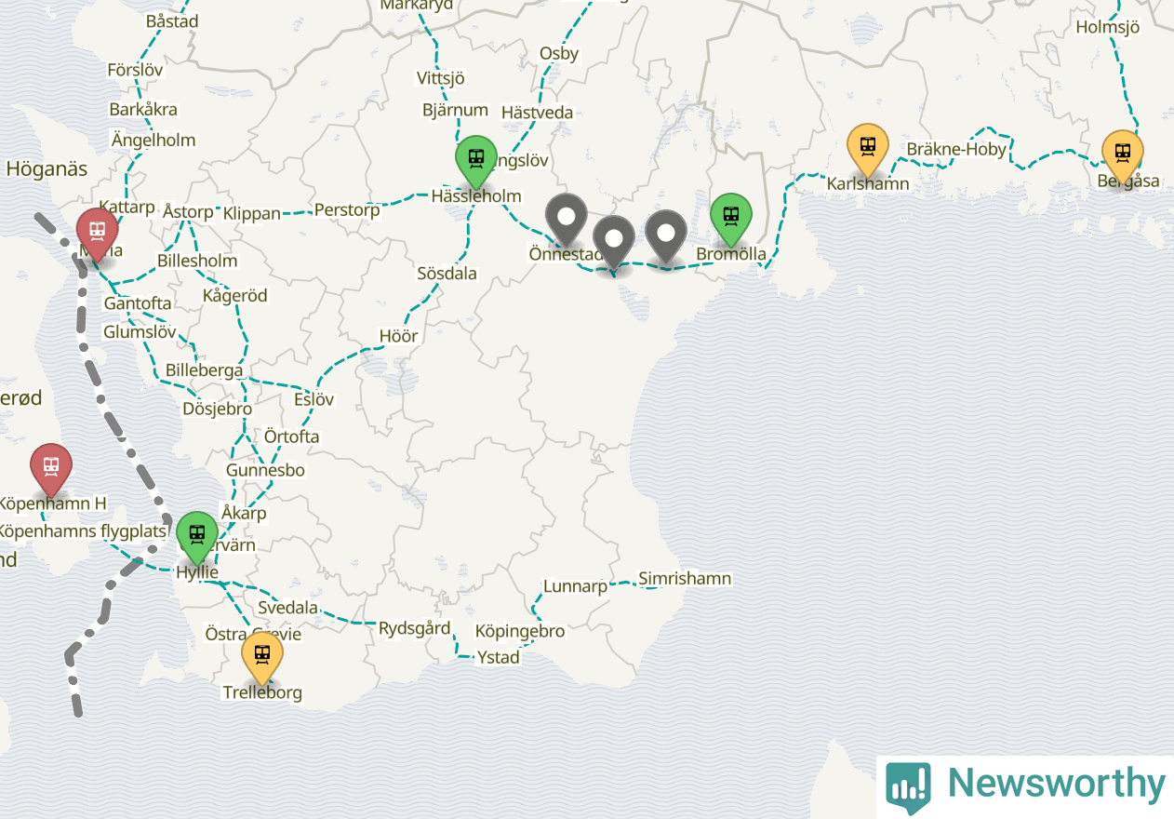Click the gray pin above Önnestad

566,220
